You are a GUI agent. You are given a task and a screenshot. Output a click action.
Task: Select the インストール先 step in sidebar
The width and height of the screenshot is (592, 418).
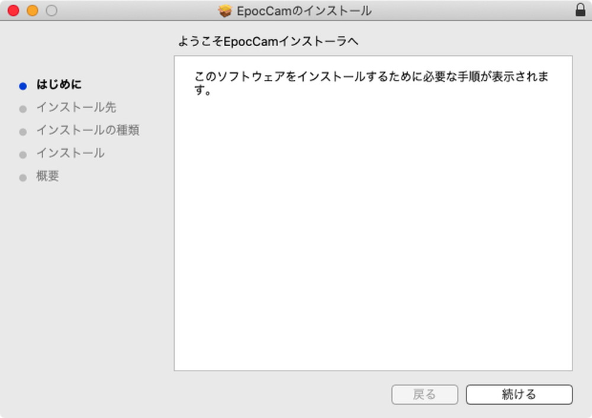click(76, 107)
